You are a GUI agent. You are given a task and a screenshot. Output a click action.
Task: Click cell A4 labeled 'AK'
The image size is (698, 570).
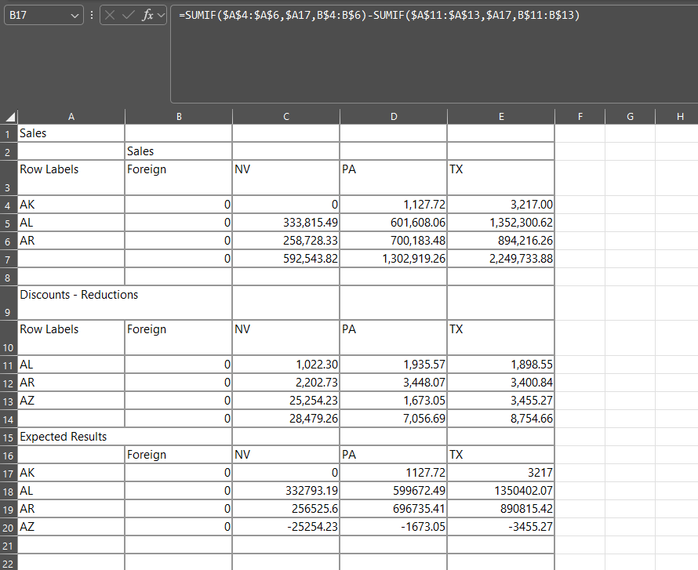tap(71, 205)
